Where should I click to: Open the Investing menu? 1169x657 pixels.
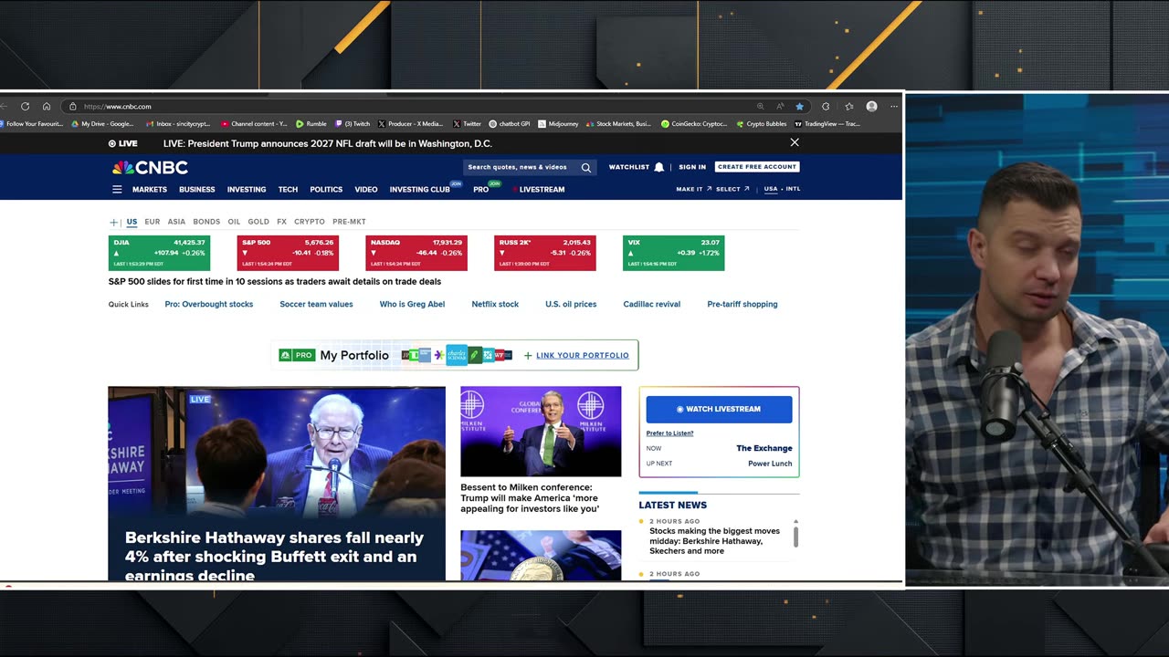tap(247, 190)
